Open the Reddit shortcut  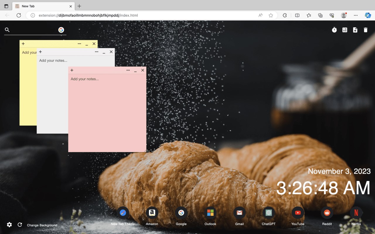coord(327,216)
